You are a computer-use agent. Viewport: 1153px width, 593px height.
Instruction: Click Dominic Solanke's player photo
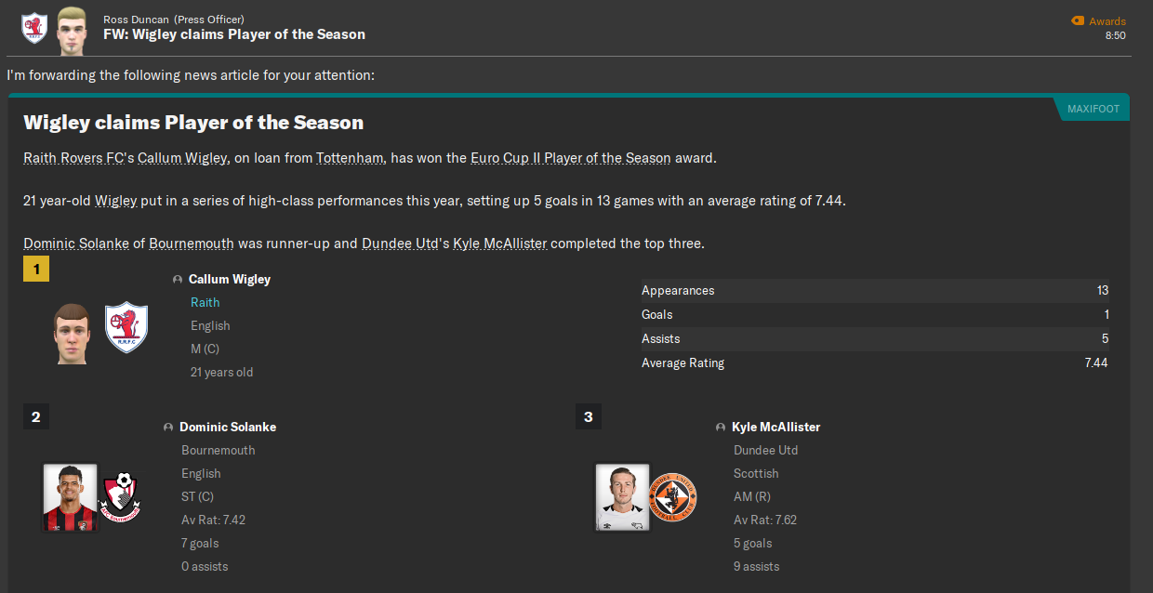70,497
